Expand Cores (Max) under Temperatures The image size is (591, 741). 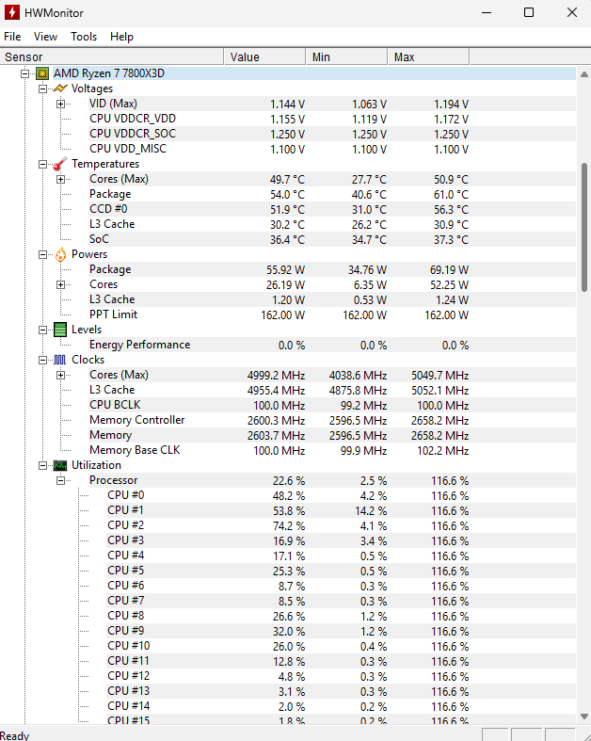coord(60,179)
